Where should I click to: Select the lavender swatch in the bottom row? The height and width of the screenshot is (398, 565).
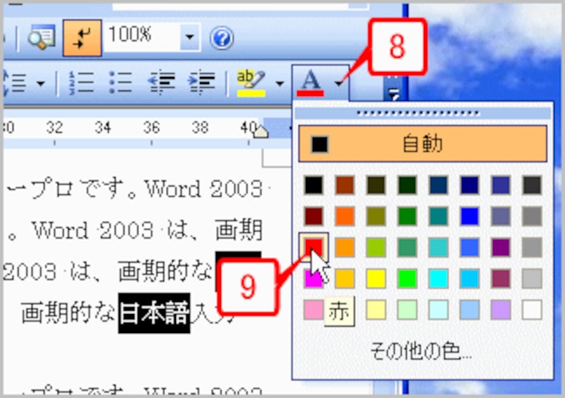pyautogui.click(x=501, y=310)
